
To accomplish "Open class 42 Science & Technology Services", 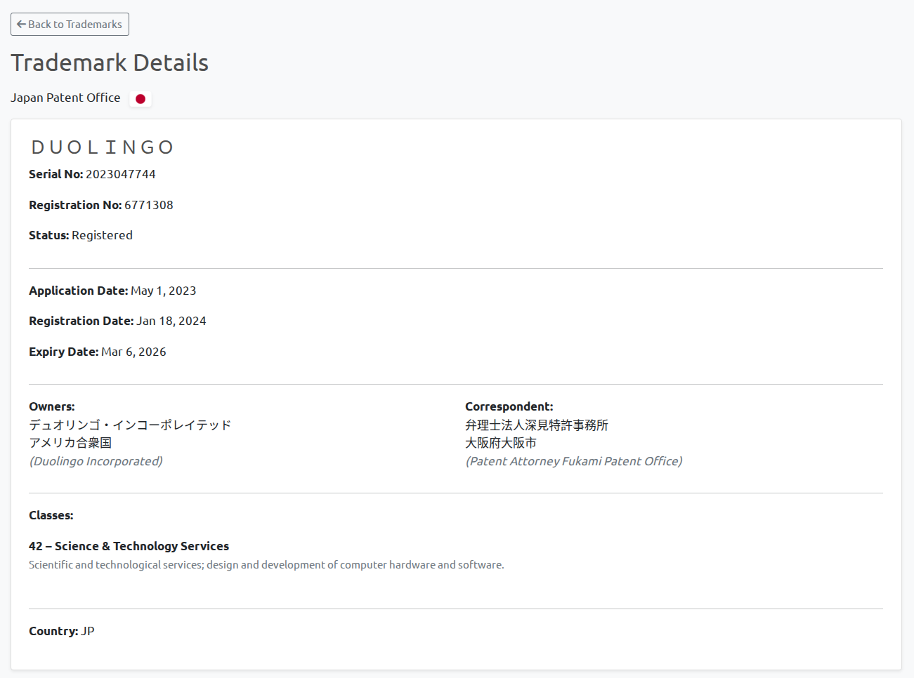I will tap(129, 546).
